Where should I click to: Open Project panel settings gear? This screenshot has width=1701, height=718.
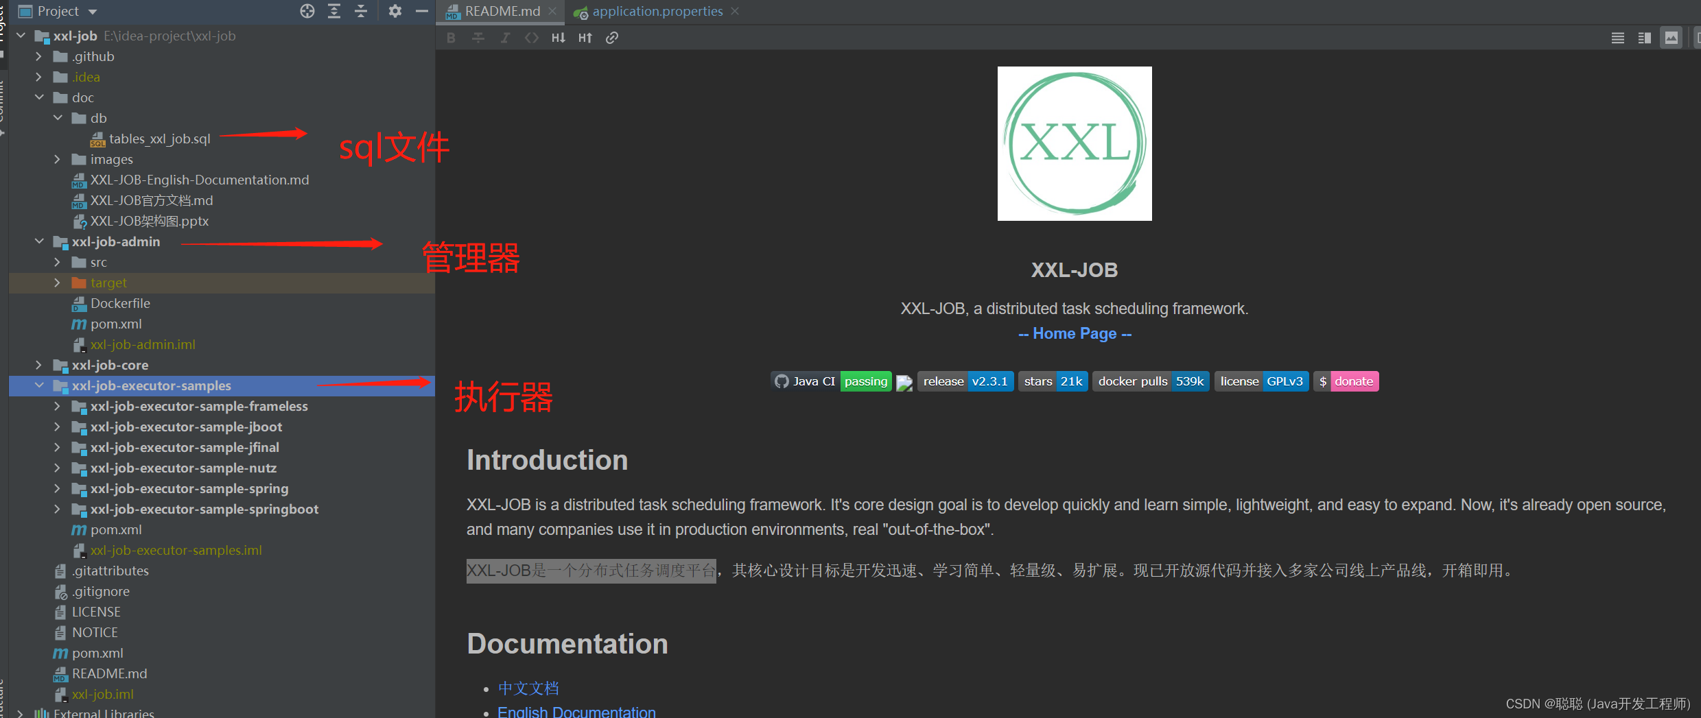pyautogui.click(x=395, y=11)
